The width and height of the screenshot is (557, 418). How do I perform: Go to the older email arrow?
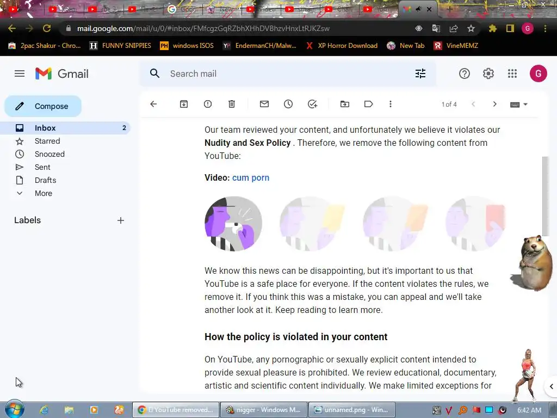click(494, 104)
